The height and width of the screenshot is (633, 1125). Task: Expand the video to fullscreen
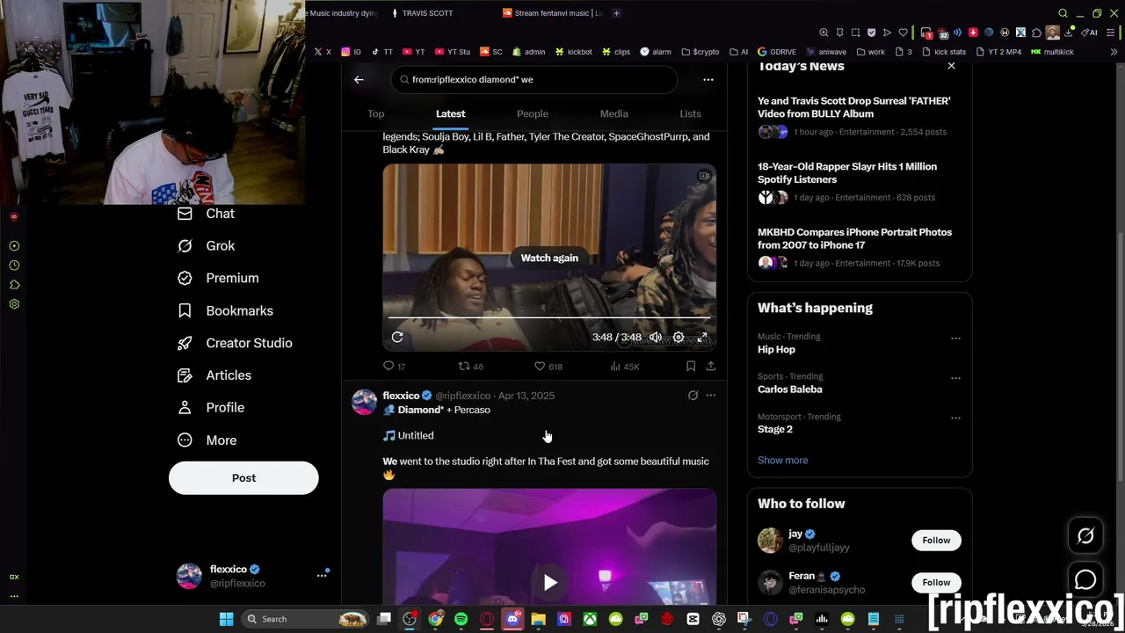[x=702, y=337]
